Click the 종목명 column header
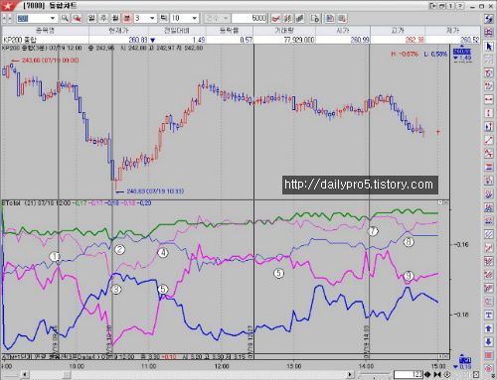The height and width of the screenshot is (380, 497). click(45, 31)
